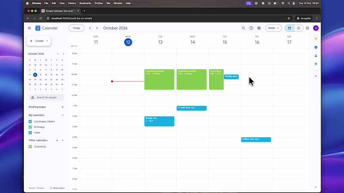The height and width of the screenshot is (193, 344).
Task: Open a new Chrome tab
Action: pos(84,11)
